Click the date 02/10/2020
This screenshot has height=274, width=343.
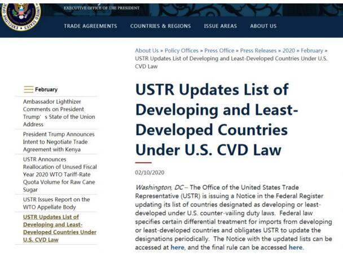point(149,172)
